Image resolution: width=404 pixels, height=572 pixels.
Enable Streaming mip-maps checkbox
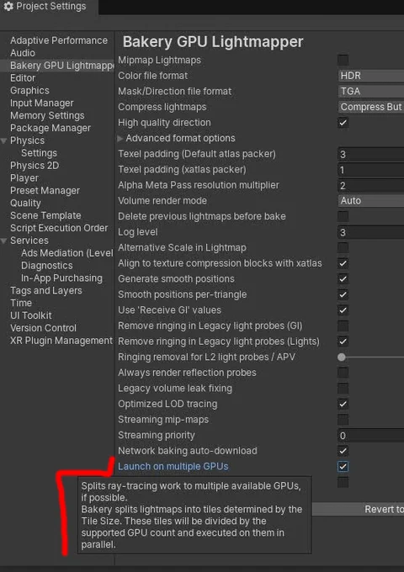[x=343, y=420]
